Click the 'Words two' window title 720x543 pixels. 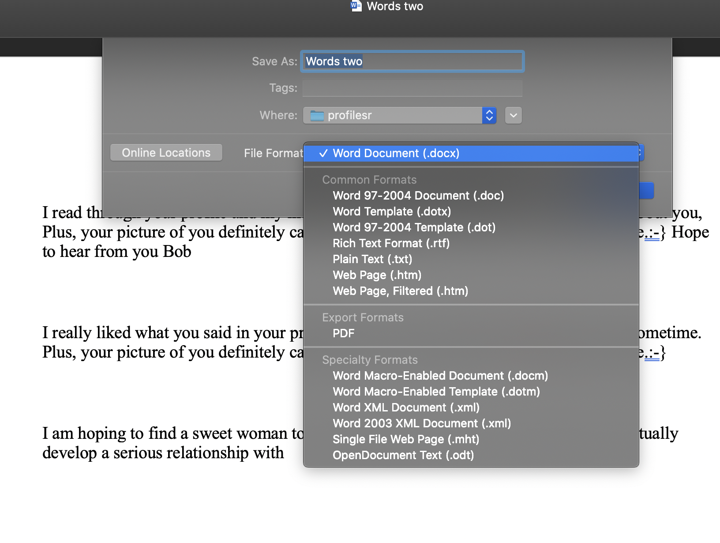pos(395,6)
